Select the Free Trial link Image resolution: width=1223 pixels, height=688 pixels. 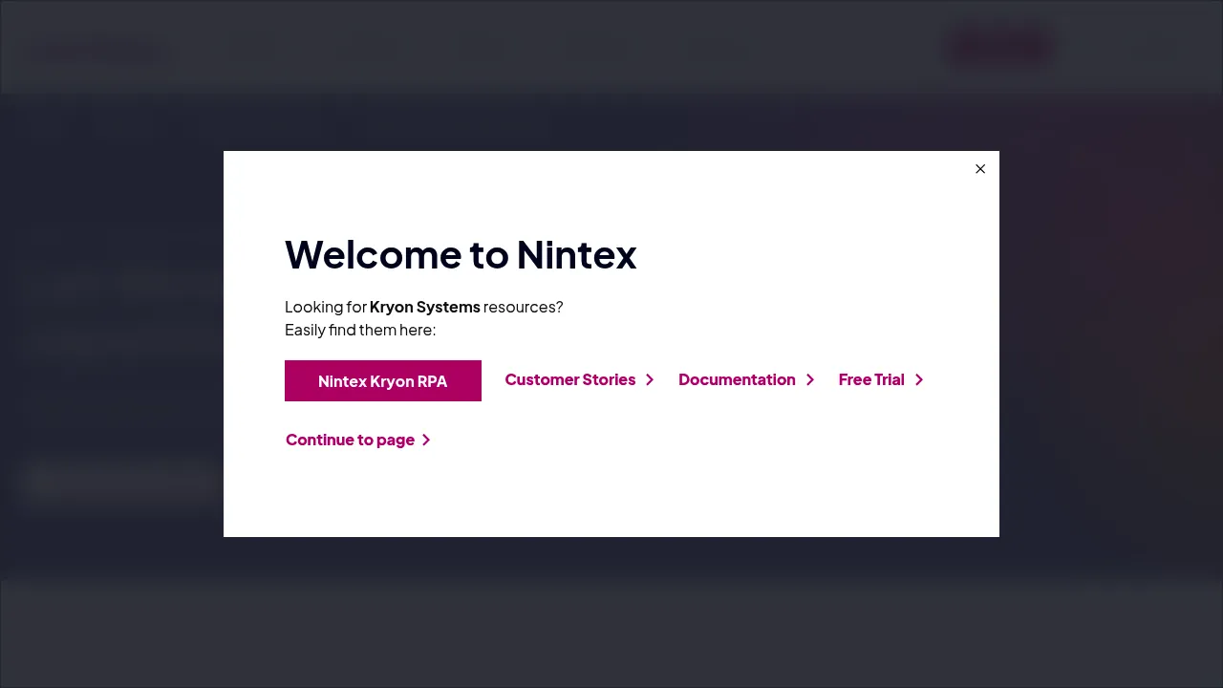881,379
